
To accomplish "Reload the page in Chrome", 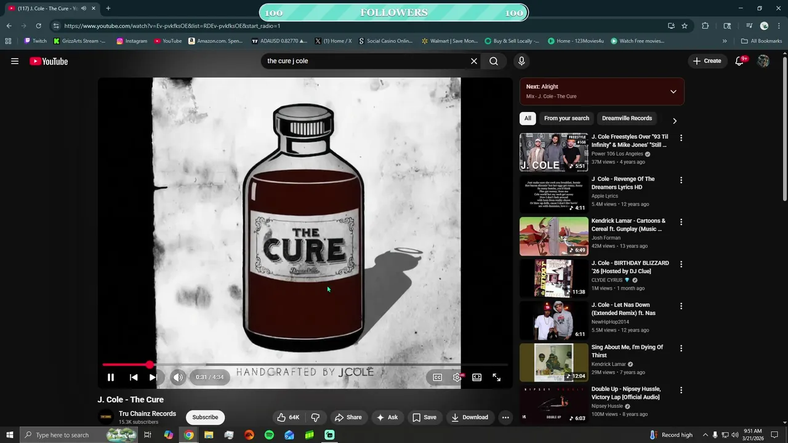I will click(38, 26).
